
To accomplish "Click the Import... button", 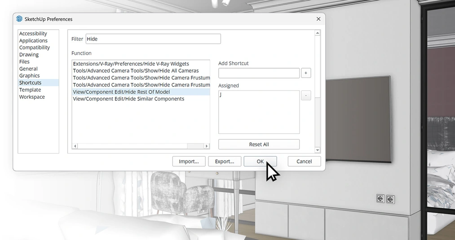I will point(189,161).
